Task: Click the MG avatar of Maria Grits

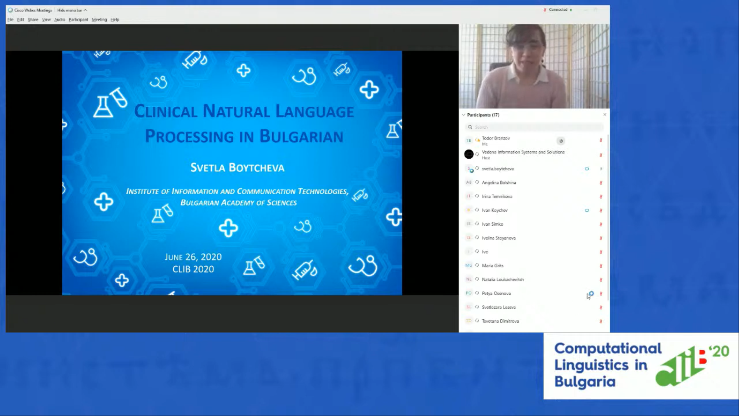Action: point(468,265)
